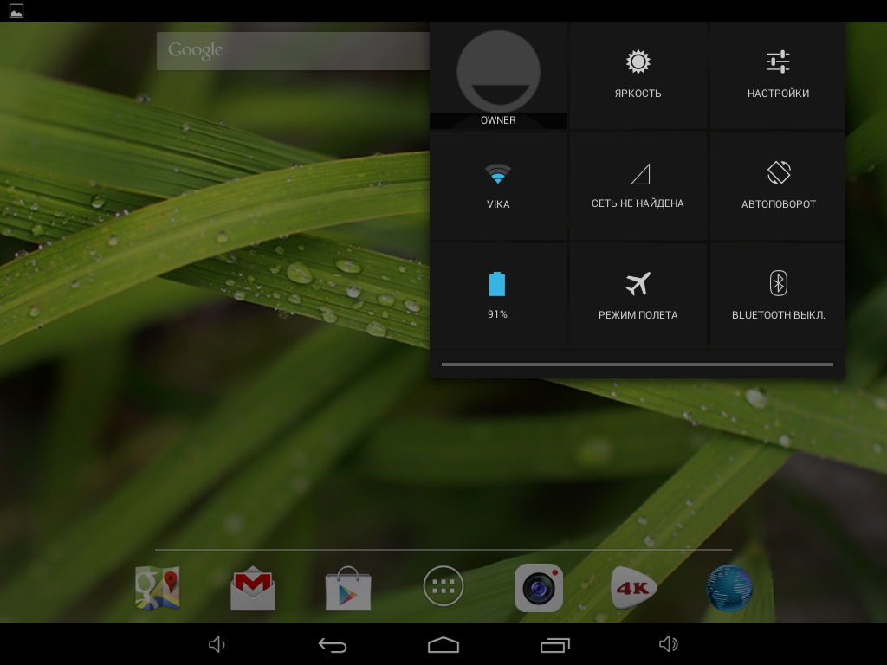887x665 pixels.
Task: Tap the Back navigation button
Action: pos(333,644)
